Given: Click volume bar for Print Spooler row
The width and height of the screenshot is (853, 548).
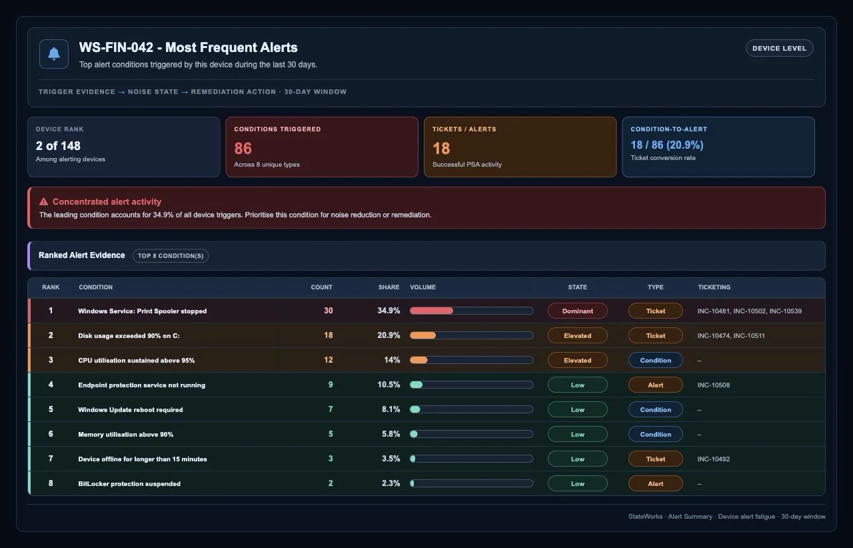Looking at the screenshot, I should click(x=471, y=311).
